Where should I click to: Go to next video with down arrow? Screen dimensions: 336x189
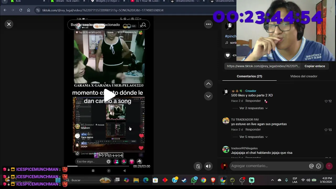(208, 96)
